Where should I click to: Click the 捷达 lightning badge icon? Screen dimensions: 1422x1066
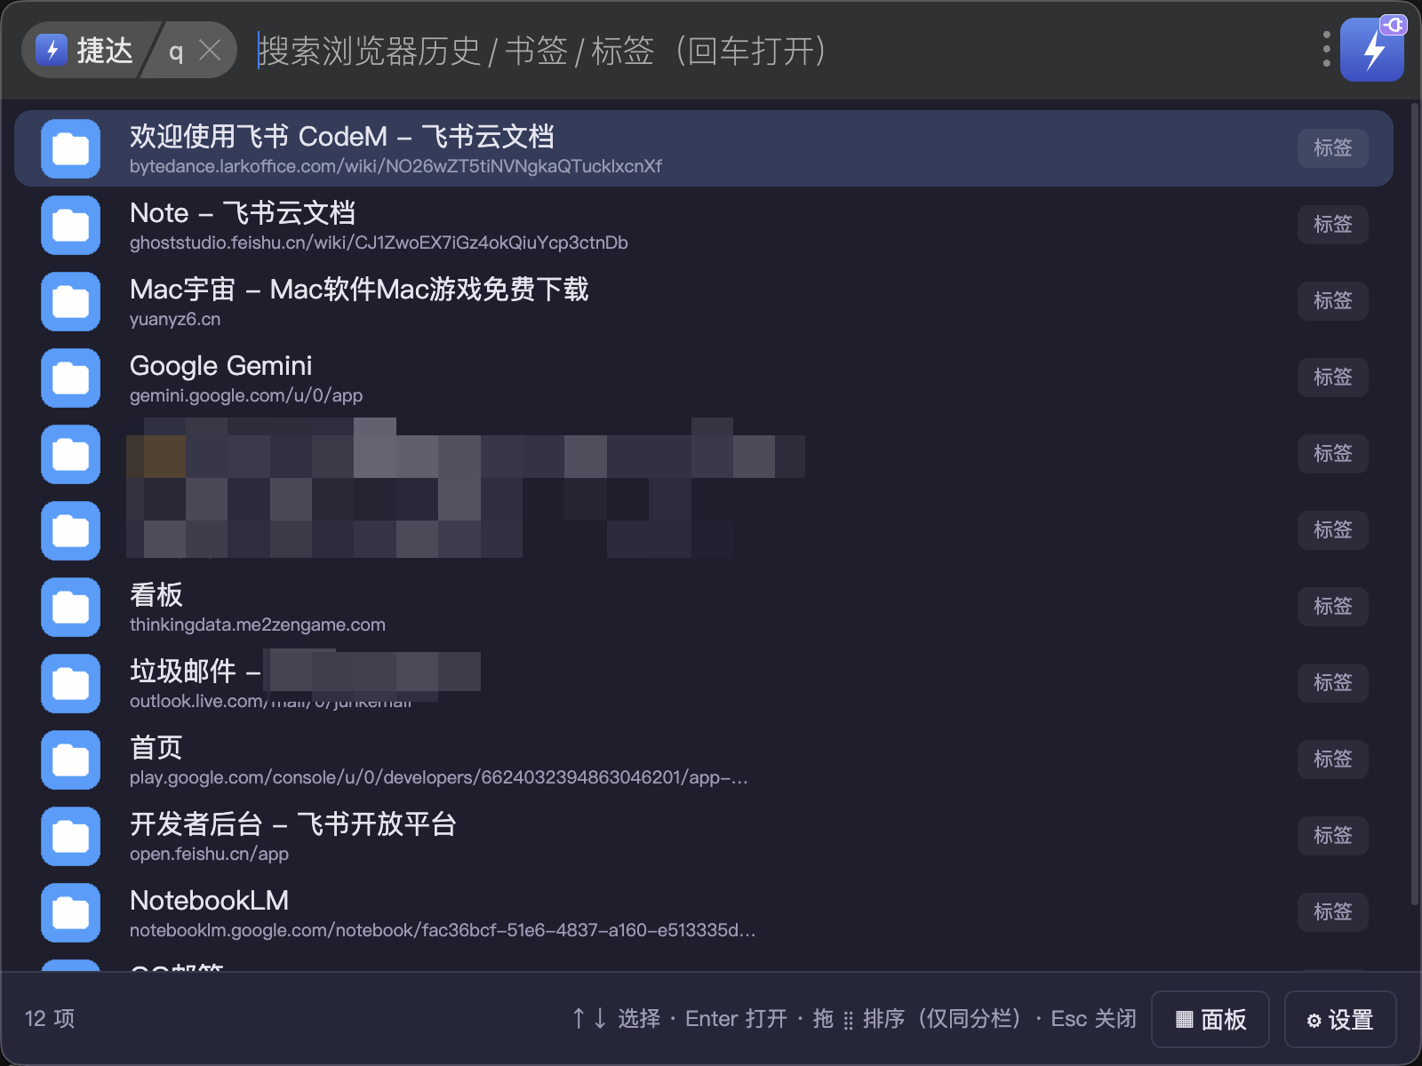click(x=52, y=50)
